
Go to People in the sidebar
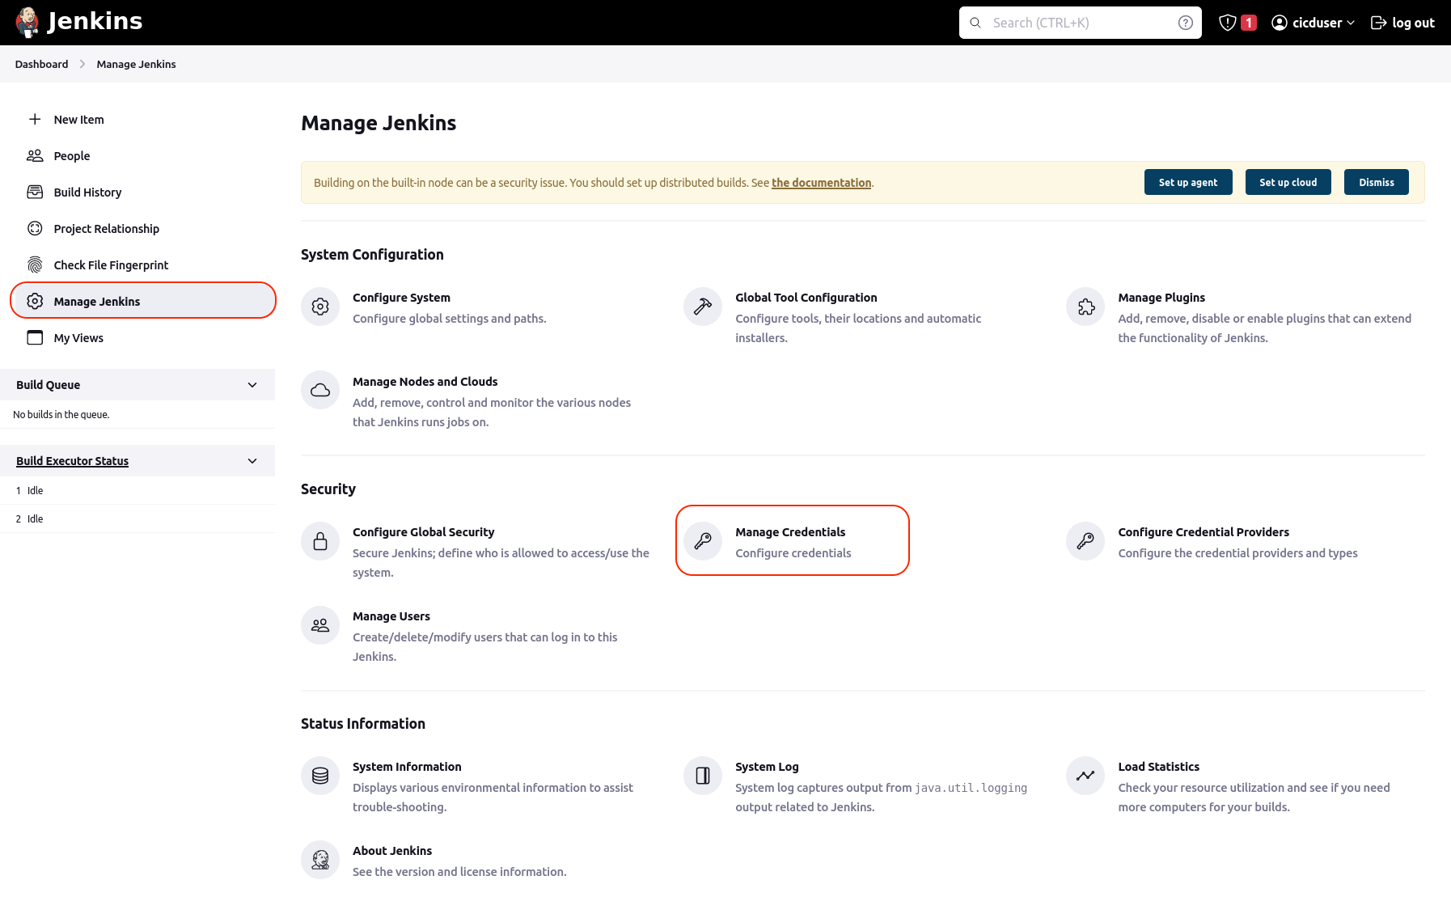pyautogui.click(x=72, y=156)
